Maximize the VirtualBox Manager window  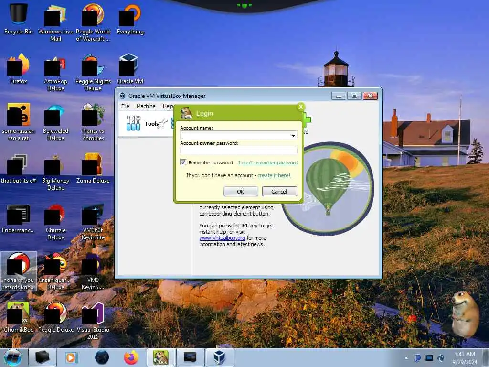354,96
